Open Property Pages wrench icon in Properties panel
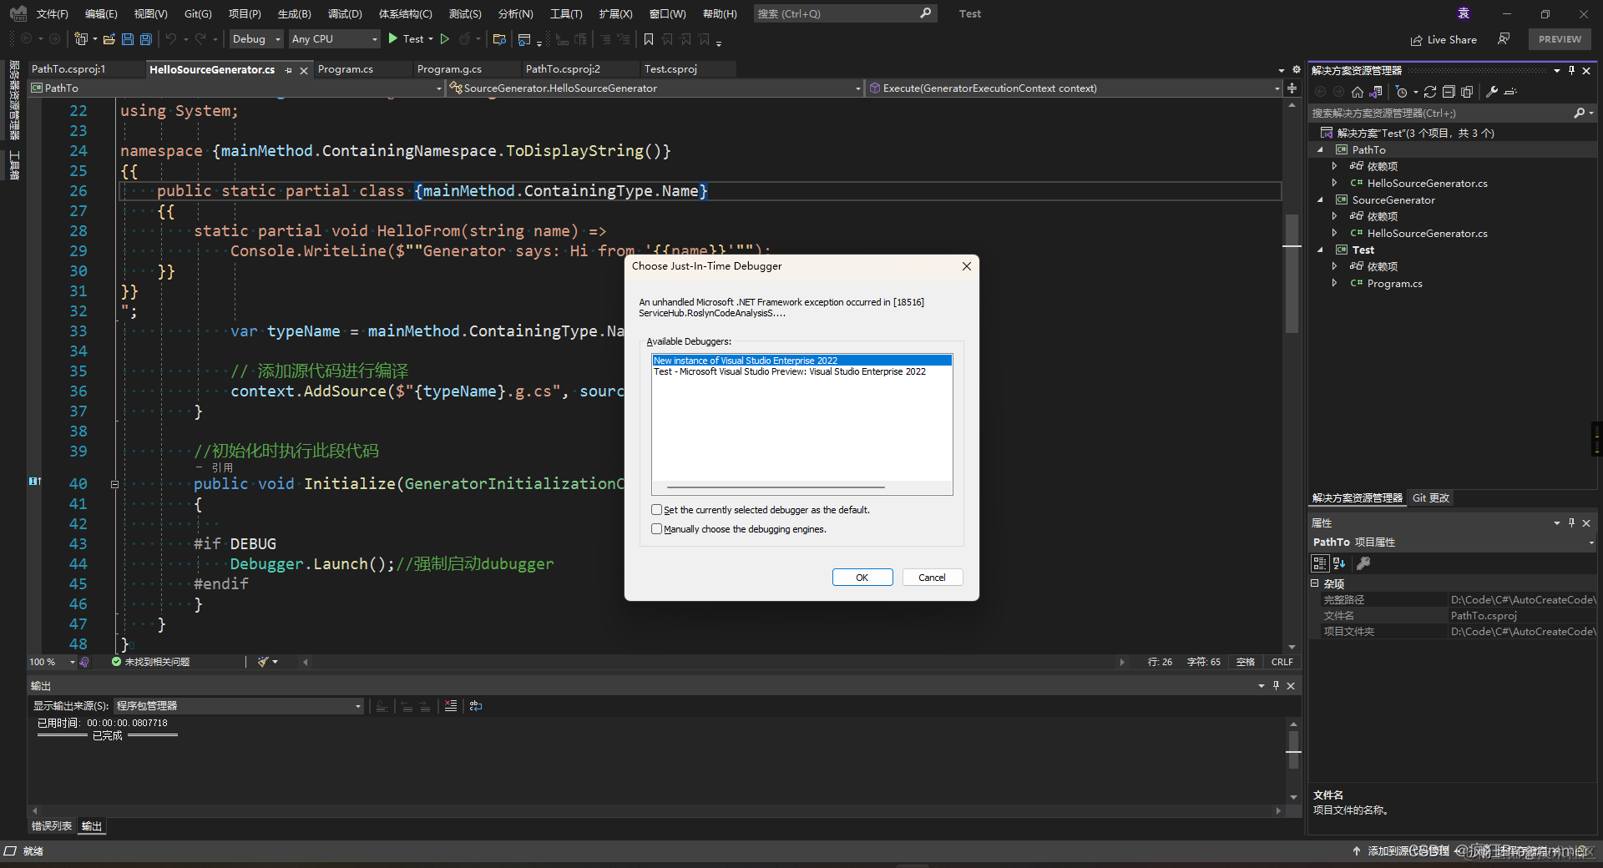Viewport: 1603px width, 868px height. click(1363, 563)
